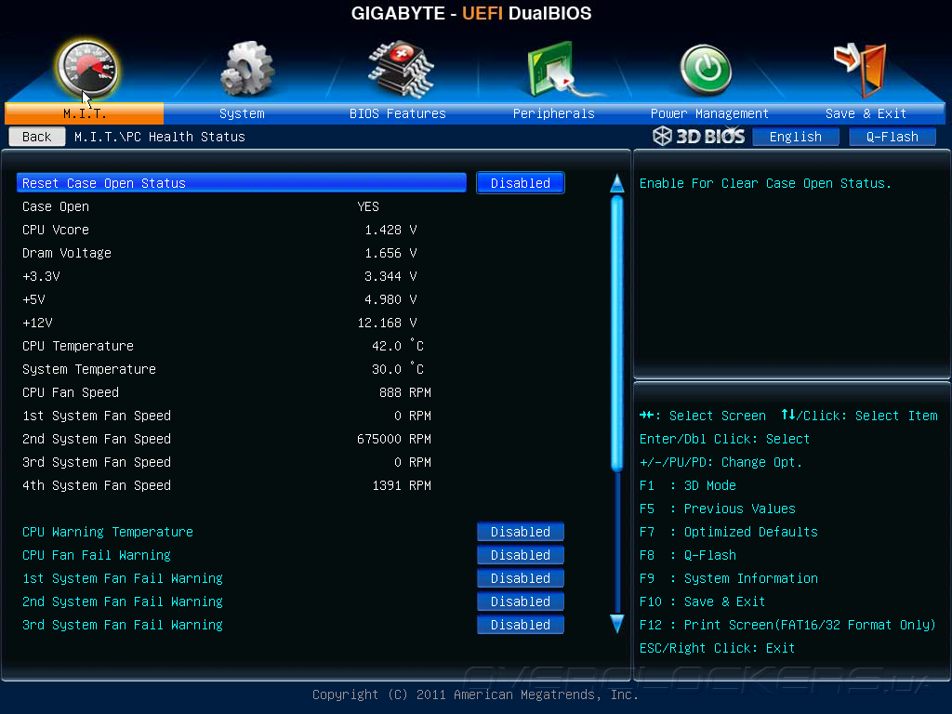Viewport: 952px width, 714px height.
Task: Open CPU Fan Fail Warning Disabled option
Action: (x=521, y=555)
